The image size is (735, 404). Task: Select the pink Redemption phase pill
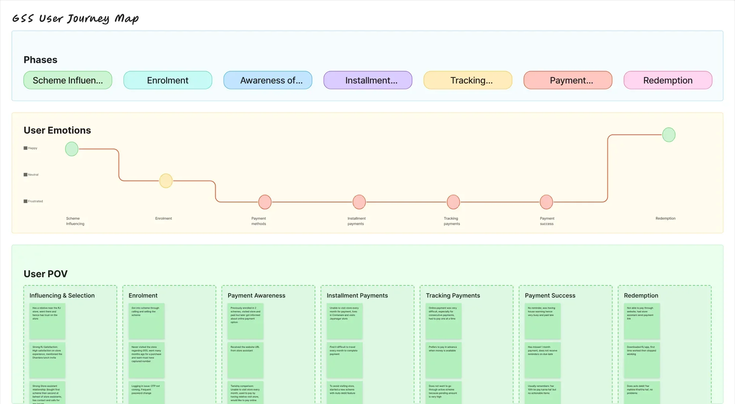click(x=668, y=80)
